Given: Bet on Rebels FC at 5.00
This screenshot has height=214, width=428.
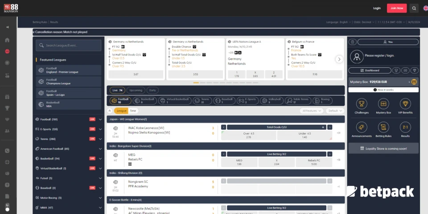Looking at the screenshot, I should pyautogui.click(x=314, y=162).
